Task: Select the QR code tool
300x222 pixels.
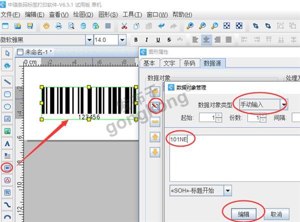Action: coord(7,192)
